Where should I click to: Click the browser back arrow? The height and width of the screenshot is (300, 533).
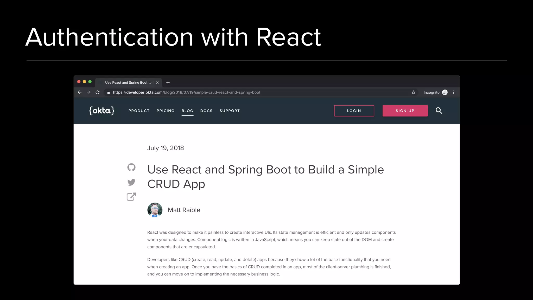tap(80, 92)
